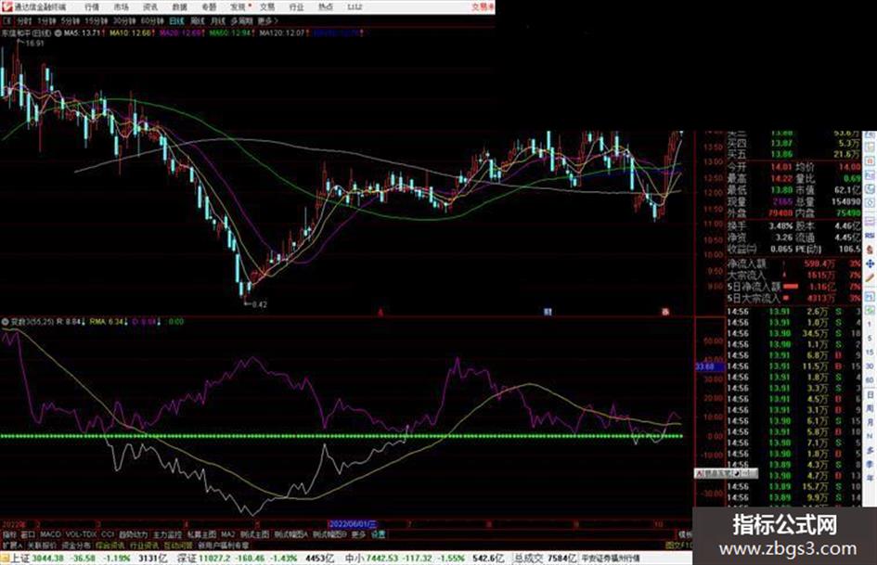
Task: Click the RSI sidebar icon
Action: pos(870,235)
